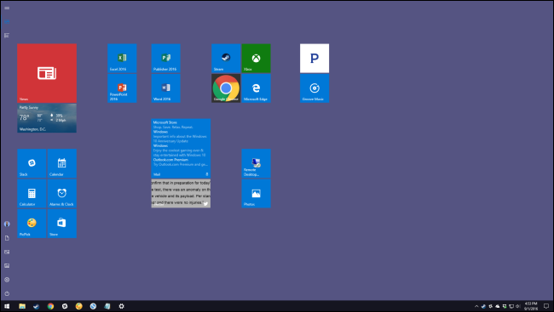
Task: Launch the Calculator tile
Action: point(32,193)
